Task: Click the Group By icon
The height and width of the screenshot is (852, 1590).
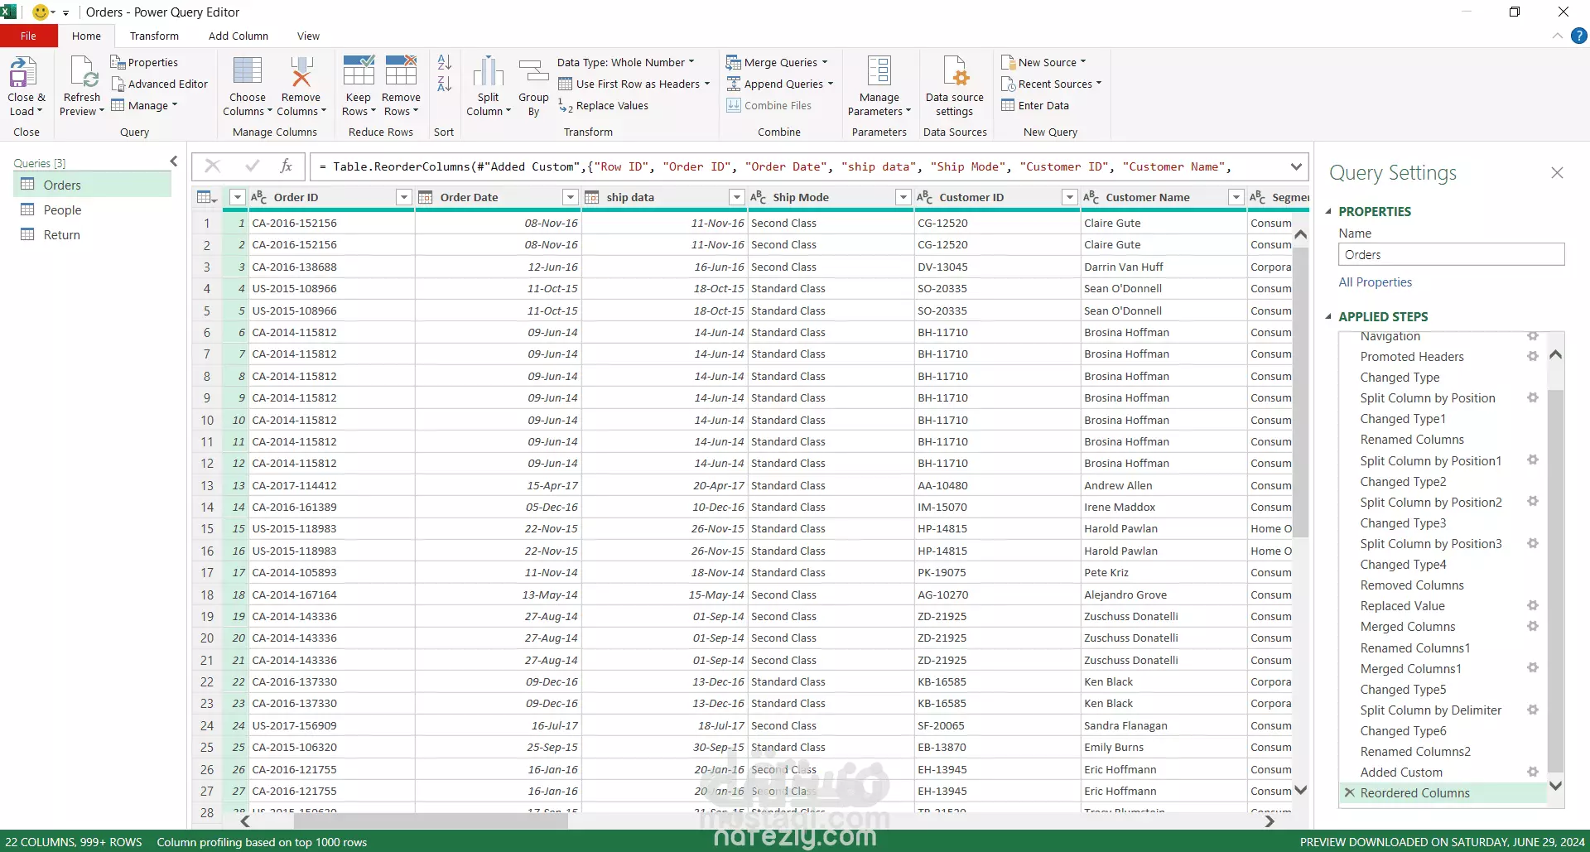Action: click(x=533, y=71)
